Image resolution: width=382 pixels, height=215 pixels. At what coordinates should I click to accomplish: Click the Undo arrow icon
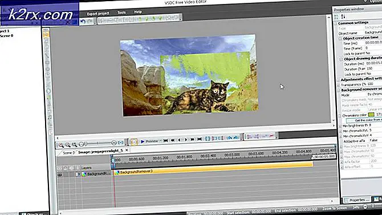[x=83, y=21]
